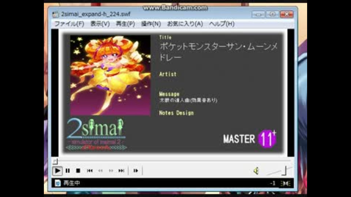
Task: Adjust the volume slider handle
Action: point(285,171)
